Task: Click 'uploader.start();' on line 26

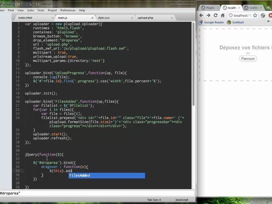Action: tap(50, 134)
